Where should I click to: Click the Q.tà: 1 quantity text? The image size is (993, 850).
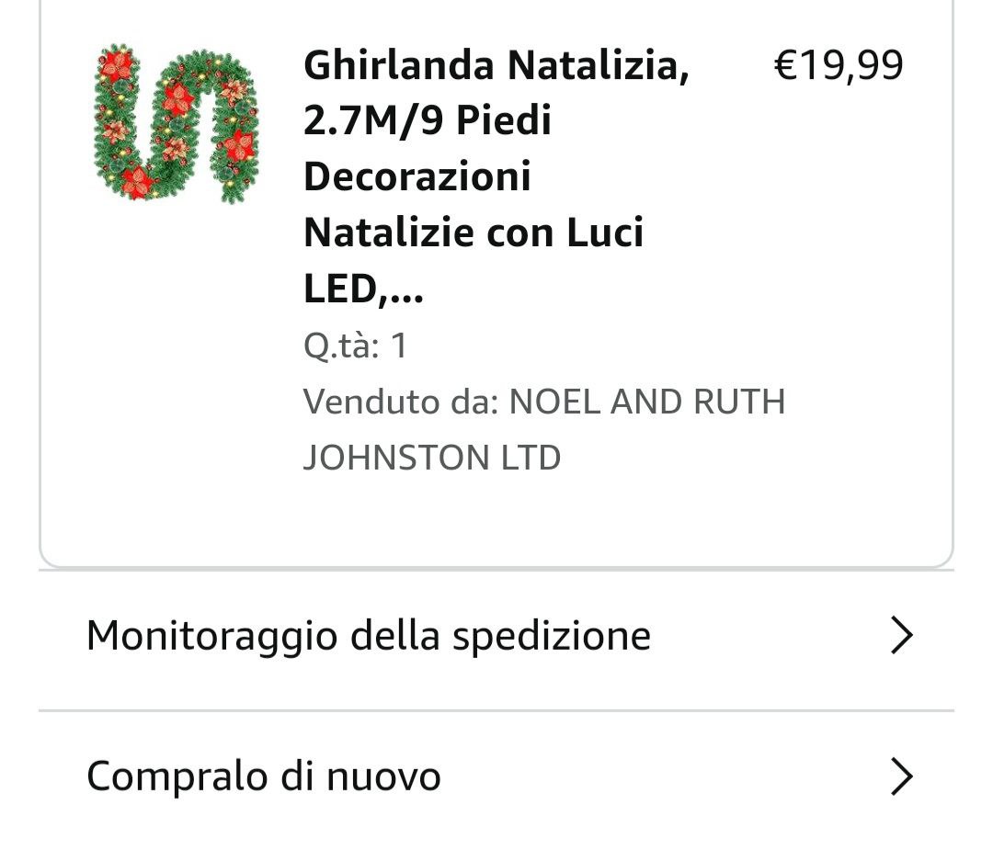coord(355,346)
